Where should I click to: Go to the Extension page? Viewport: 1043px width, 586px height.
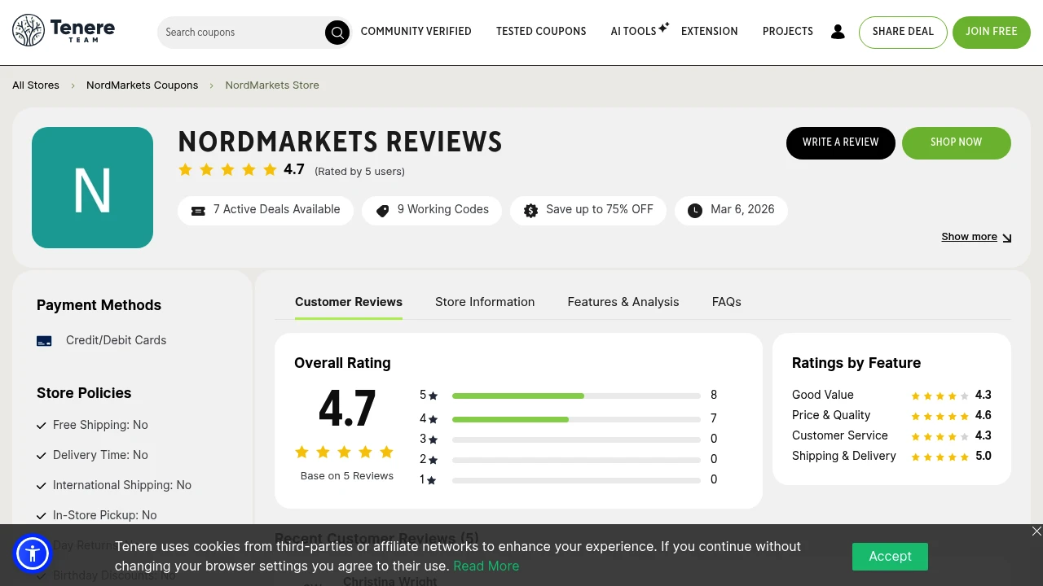(709, 32)
